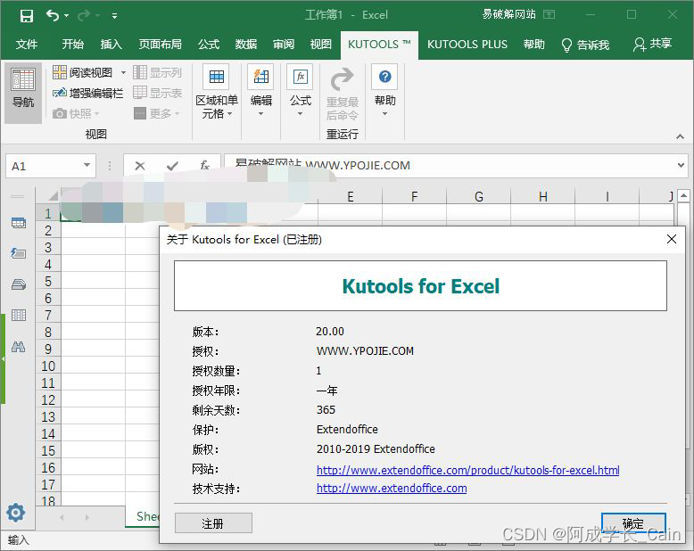The height and width of the screenshot is (551, 694).
Task: Click the 共享 share button
Action: point(652,44)
